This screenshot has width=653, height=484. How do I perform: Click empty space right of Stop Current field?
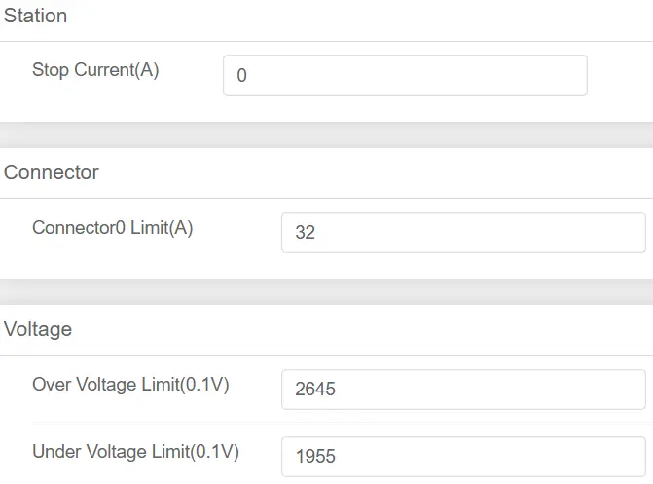[620, 76]
